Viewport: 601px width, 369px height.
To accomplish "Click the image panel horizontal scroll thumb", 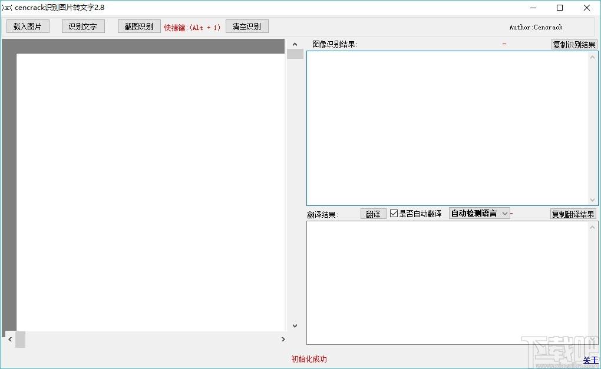I will click(x=20, y=340).
